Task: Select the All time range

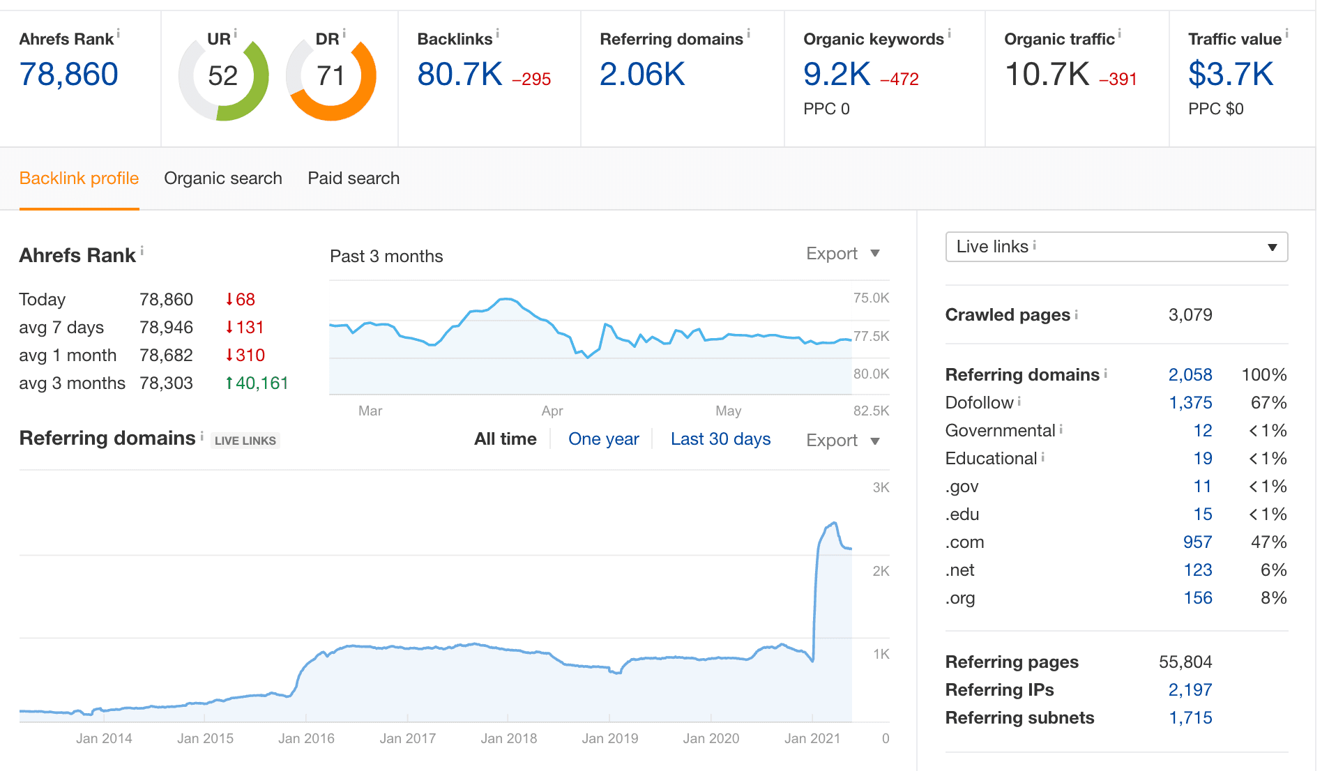Action: 505,439
